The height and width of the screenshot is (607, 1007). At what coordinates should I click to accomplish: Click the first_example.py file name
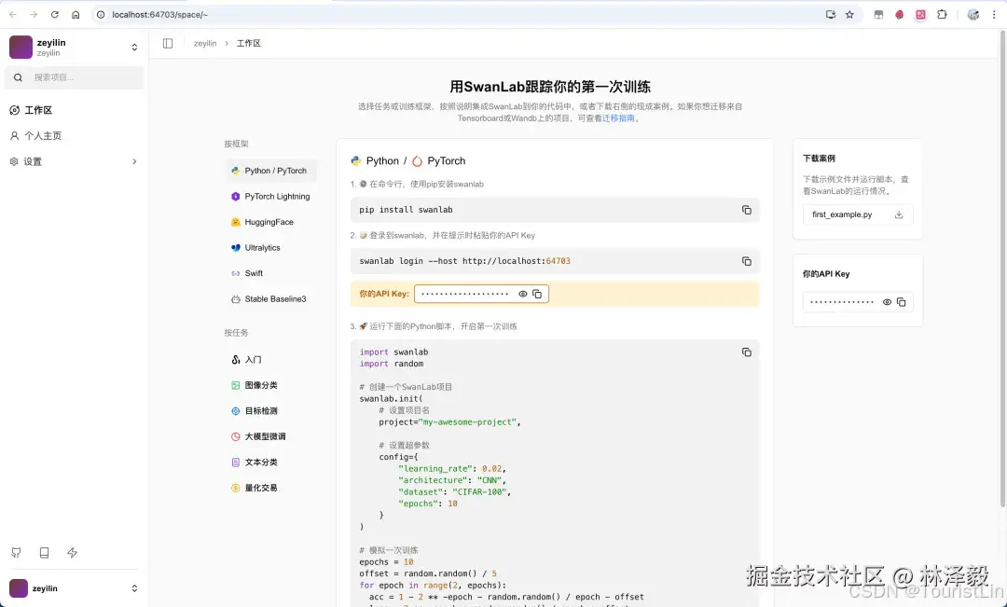point(842,214)
